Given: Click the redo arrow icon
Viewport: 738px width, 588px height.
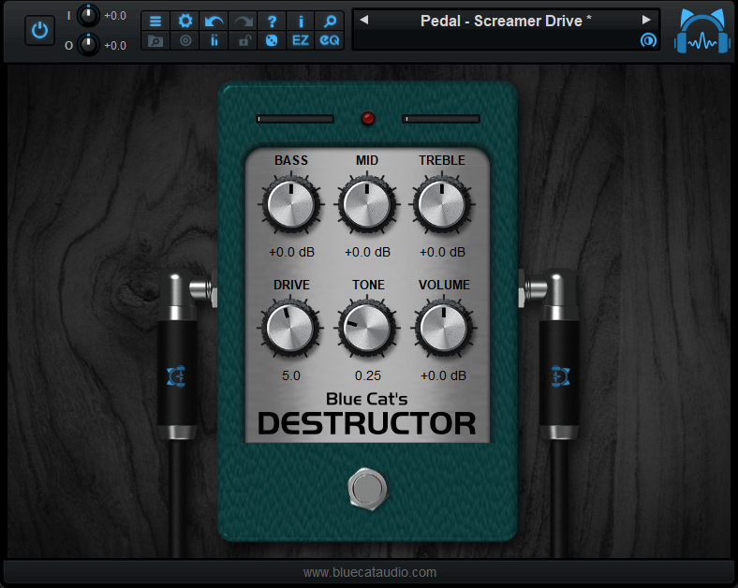Looking at the screenshot, I should 244,22.
